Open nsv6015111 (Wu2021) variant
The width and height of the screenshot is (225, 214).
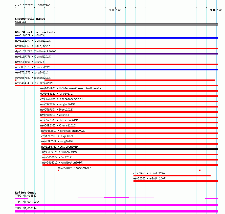pos(55,115)
